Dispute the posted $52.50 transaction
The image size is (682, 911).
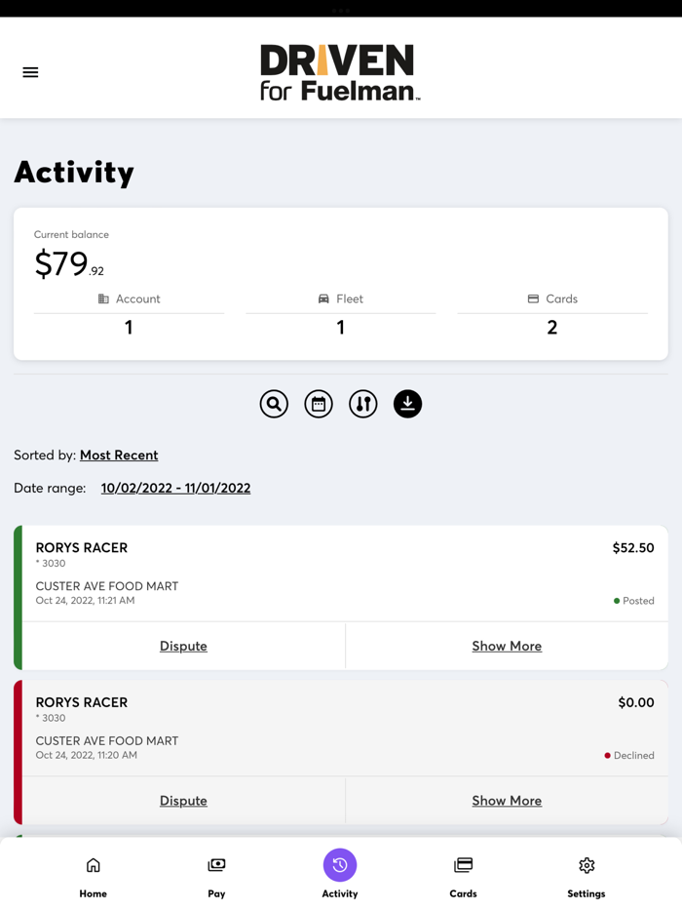[x=183, y=646]
